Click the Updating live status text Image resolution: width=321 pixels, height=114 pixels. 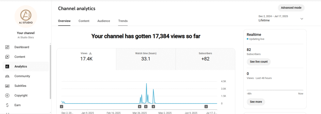[257, 39]
